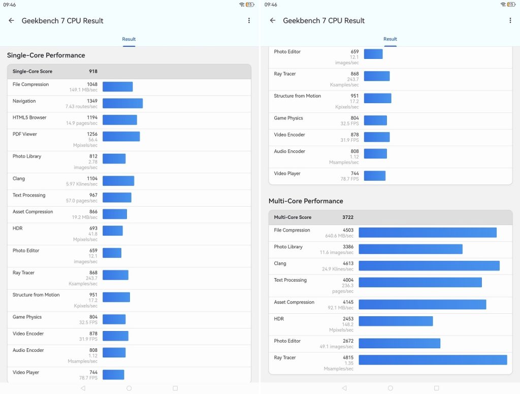Screen dimensions: 520x396
Task: Select the Result tab on right screen
Action: [x=390, y=39]
